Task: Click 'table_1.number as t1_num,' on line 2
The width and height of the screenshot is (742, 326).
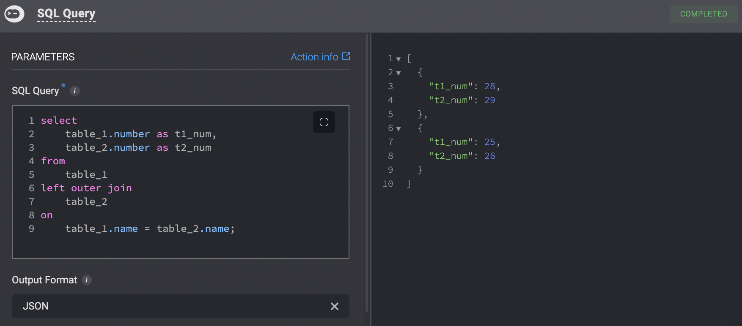Action: point(141,134)
